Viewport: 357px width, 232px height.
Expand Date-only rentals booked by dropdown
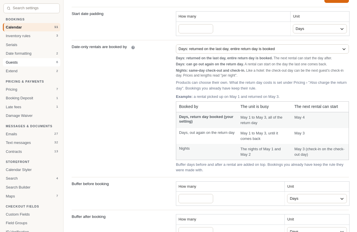pos(262,49)
